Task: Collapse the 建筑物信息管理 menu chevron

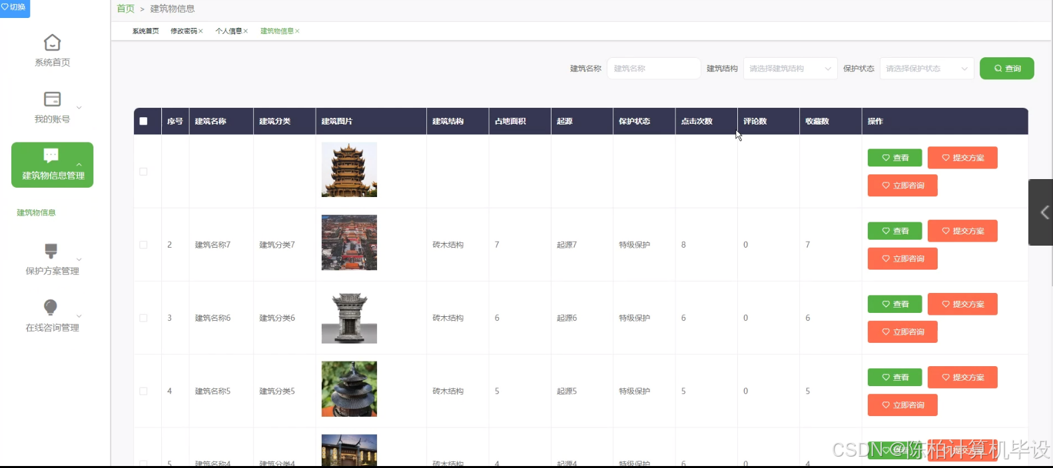Action: [79, 164]
